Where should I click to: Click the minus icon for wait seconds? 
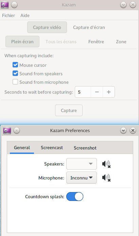pyautogui.click(x=97, y=92)
